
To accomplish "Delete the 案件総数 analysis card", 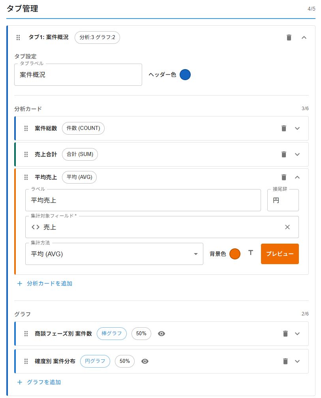I will [283, 128].
